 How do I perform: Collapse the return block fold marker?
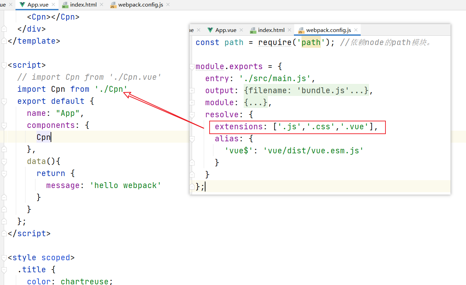(x=4, y=174)
